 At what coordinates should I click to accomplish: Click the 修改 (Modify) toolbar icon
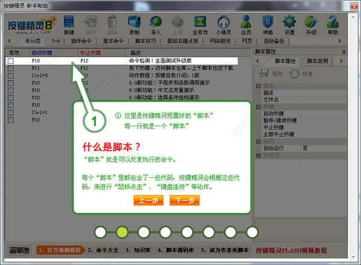(x=90, y=25)
